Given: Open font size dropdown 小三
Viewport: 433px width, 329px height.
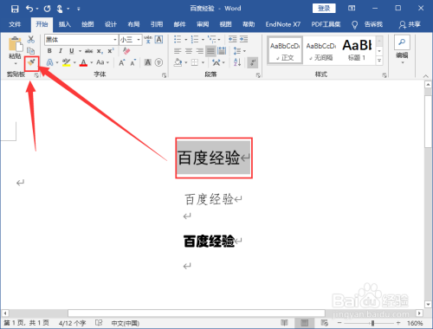Looking at the screenshot, I should [x=139, y=40].
